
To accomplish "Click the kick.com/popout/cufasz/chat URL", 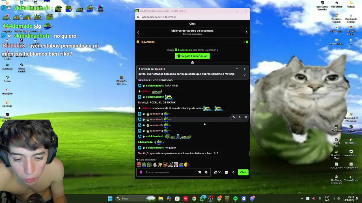I will (159, 17).
